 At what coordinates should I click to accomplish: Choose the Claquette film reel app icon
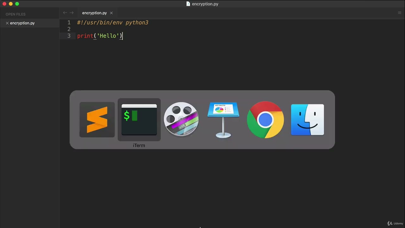pos(181,119)
